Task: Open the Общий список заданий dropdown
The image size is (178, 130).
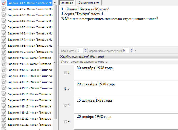Action: [x=118, y=57]
